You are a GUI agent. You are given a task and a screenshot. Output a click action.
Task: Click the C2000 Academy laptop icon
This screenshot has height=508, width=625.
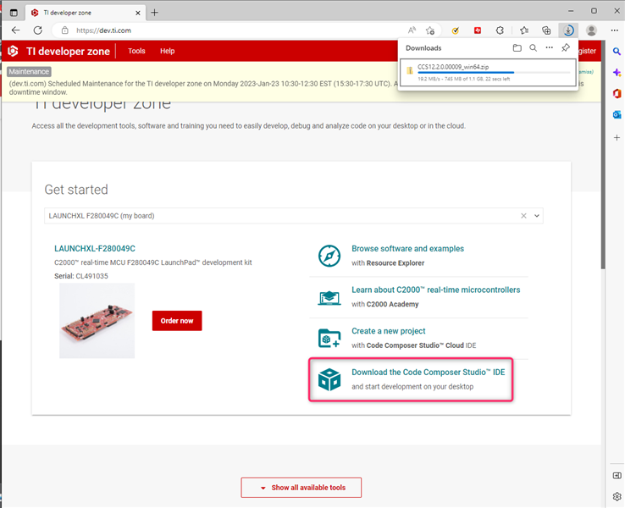point(329,298)
